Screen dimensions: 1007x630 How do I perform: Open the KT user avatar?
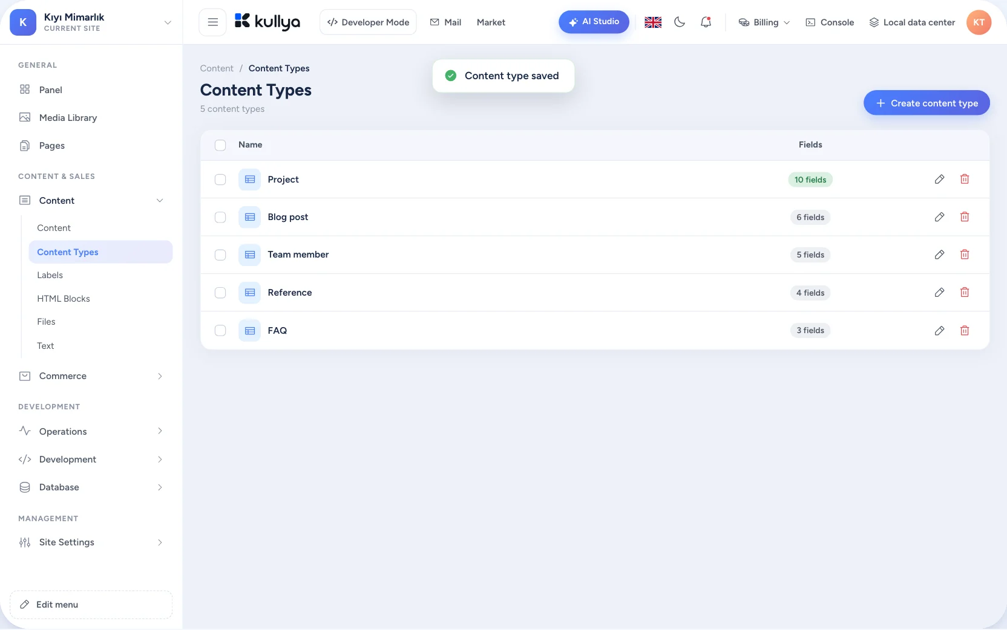979,22
